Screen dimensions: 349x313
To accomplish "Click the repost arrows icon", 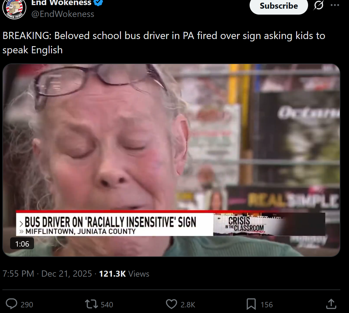I will tap(91, 304).
